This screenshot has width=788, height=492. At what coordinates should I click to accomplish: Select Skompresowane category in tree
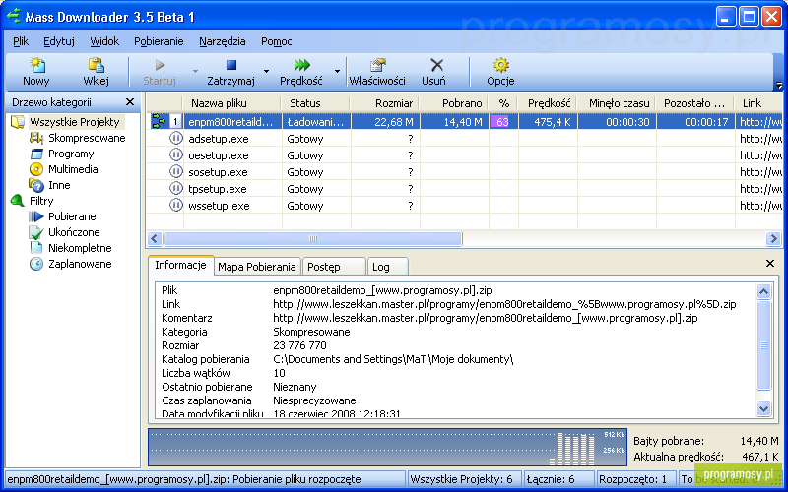[87, 138]
